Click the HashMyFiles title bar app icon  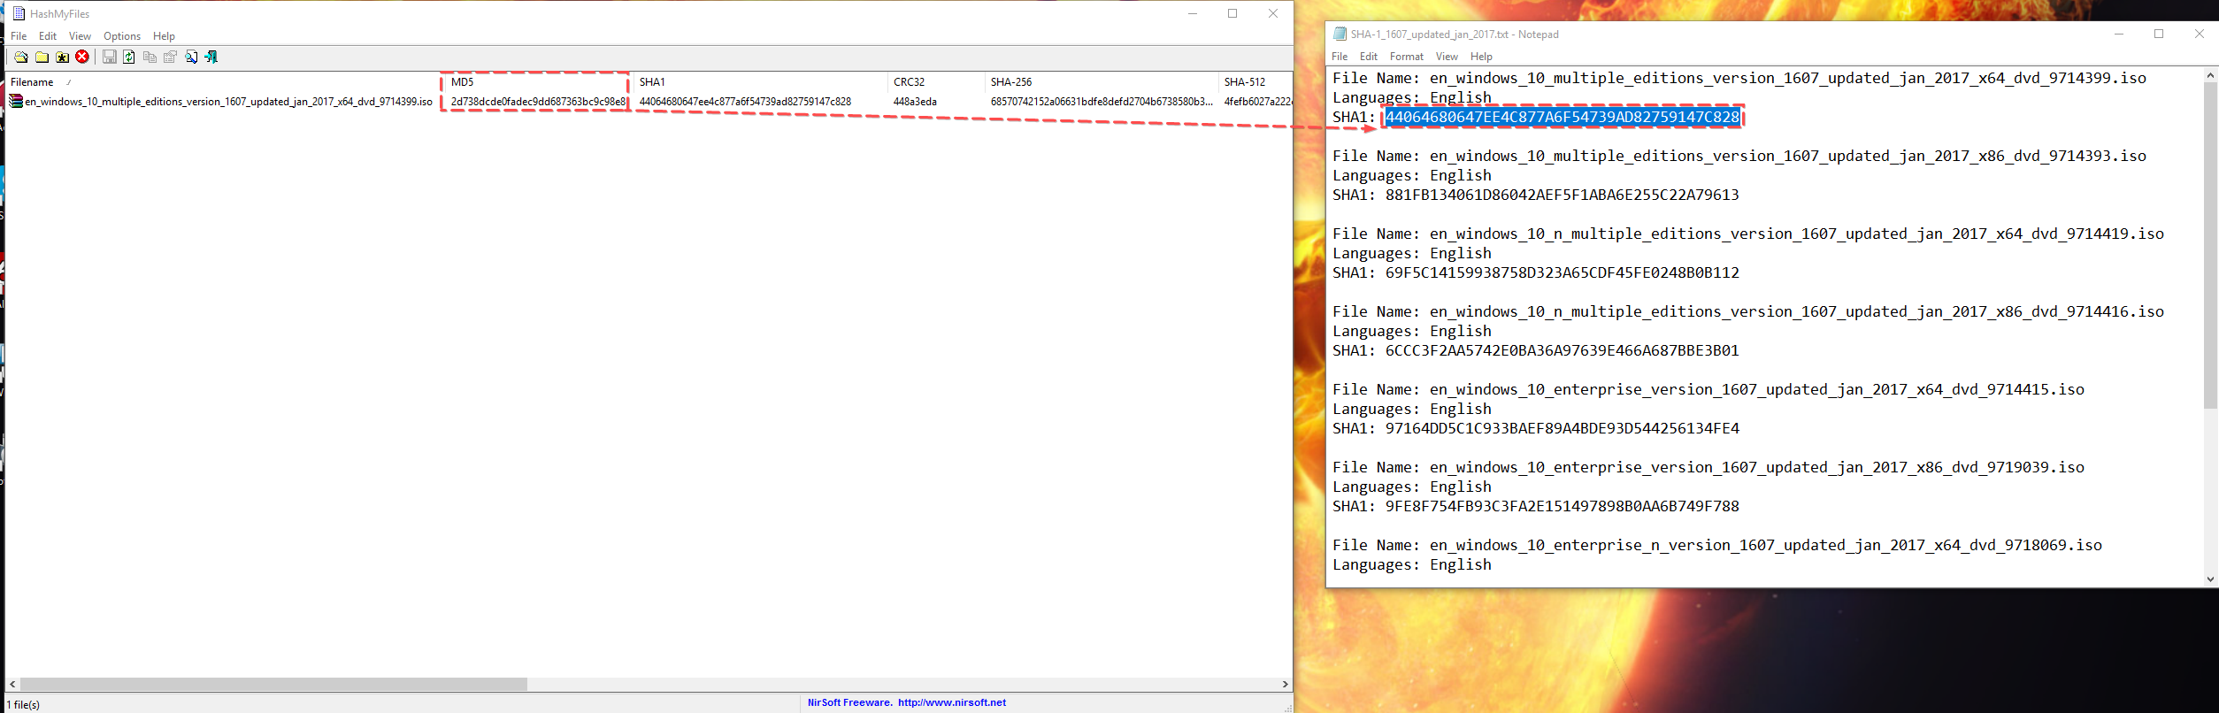[x=18, y=13]
